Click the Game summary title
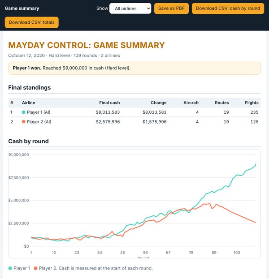The height and width of the screenshot is (279, 269). point(22,9)
